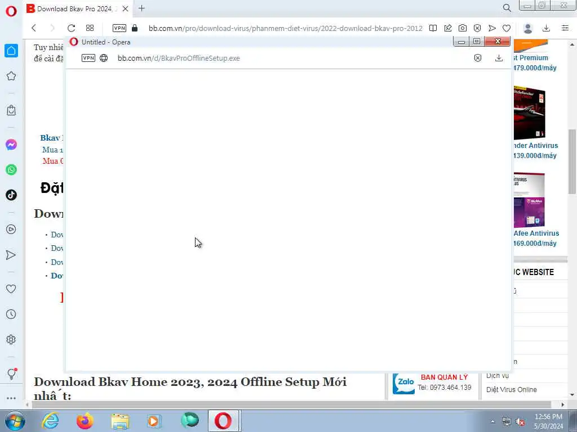The width and height of the screenshot is (577, 432).
Task: Open My Flow arrow in sidebar
Action: coord(11,255)
